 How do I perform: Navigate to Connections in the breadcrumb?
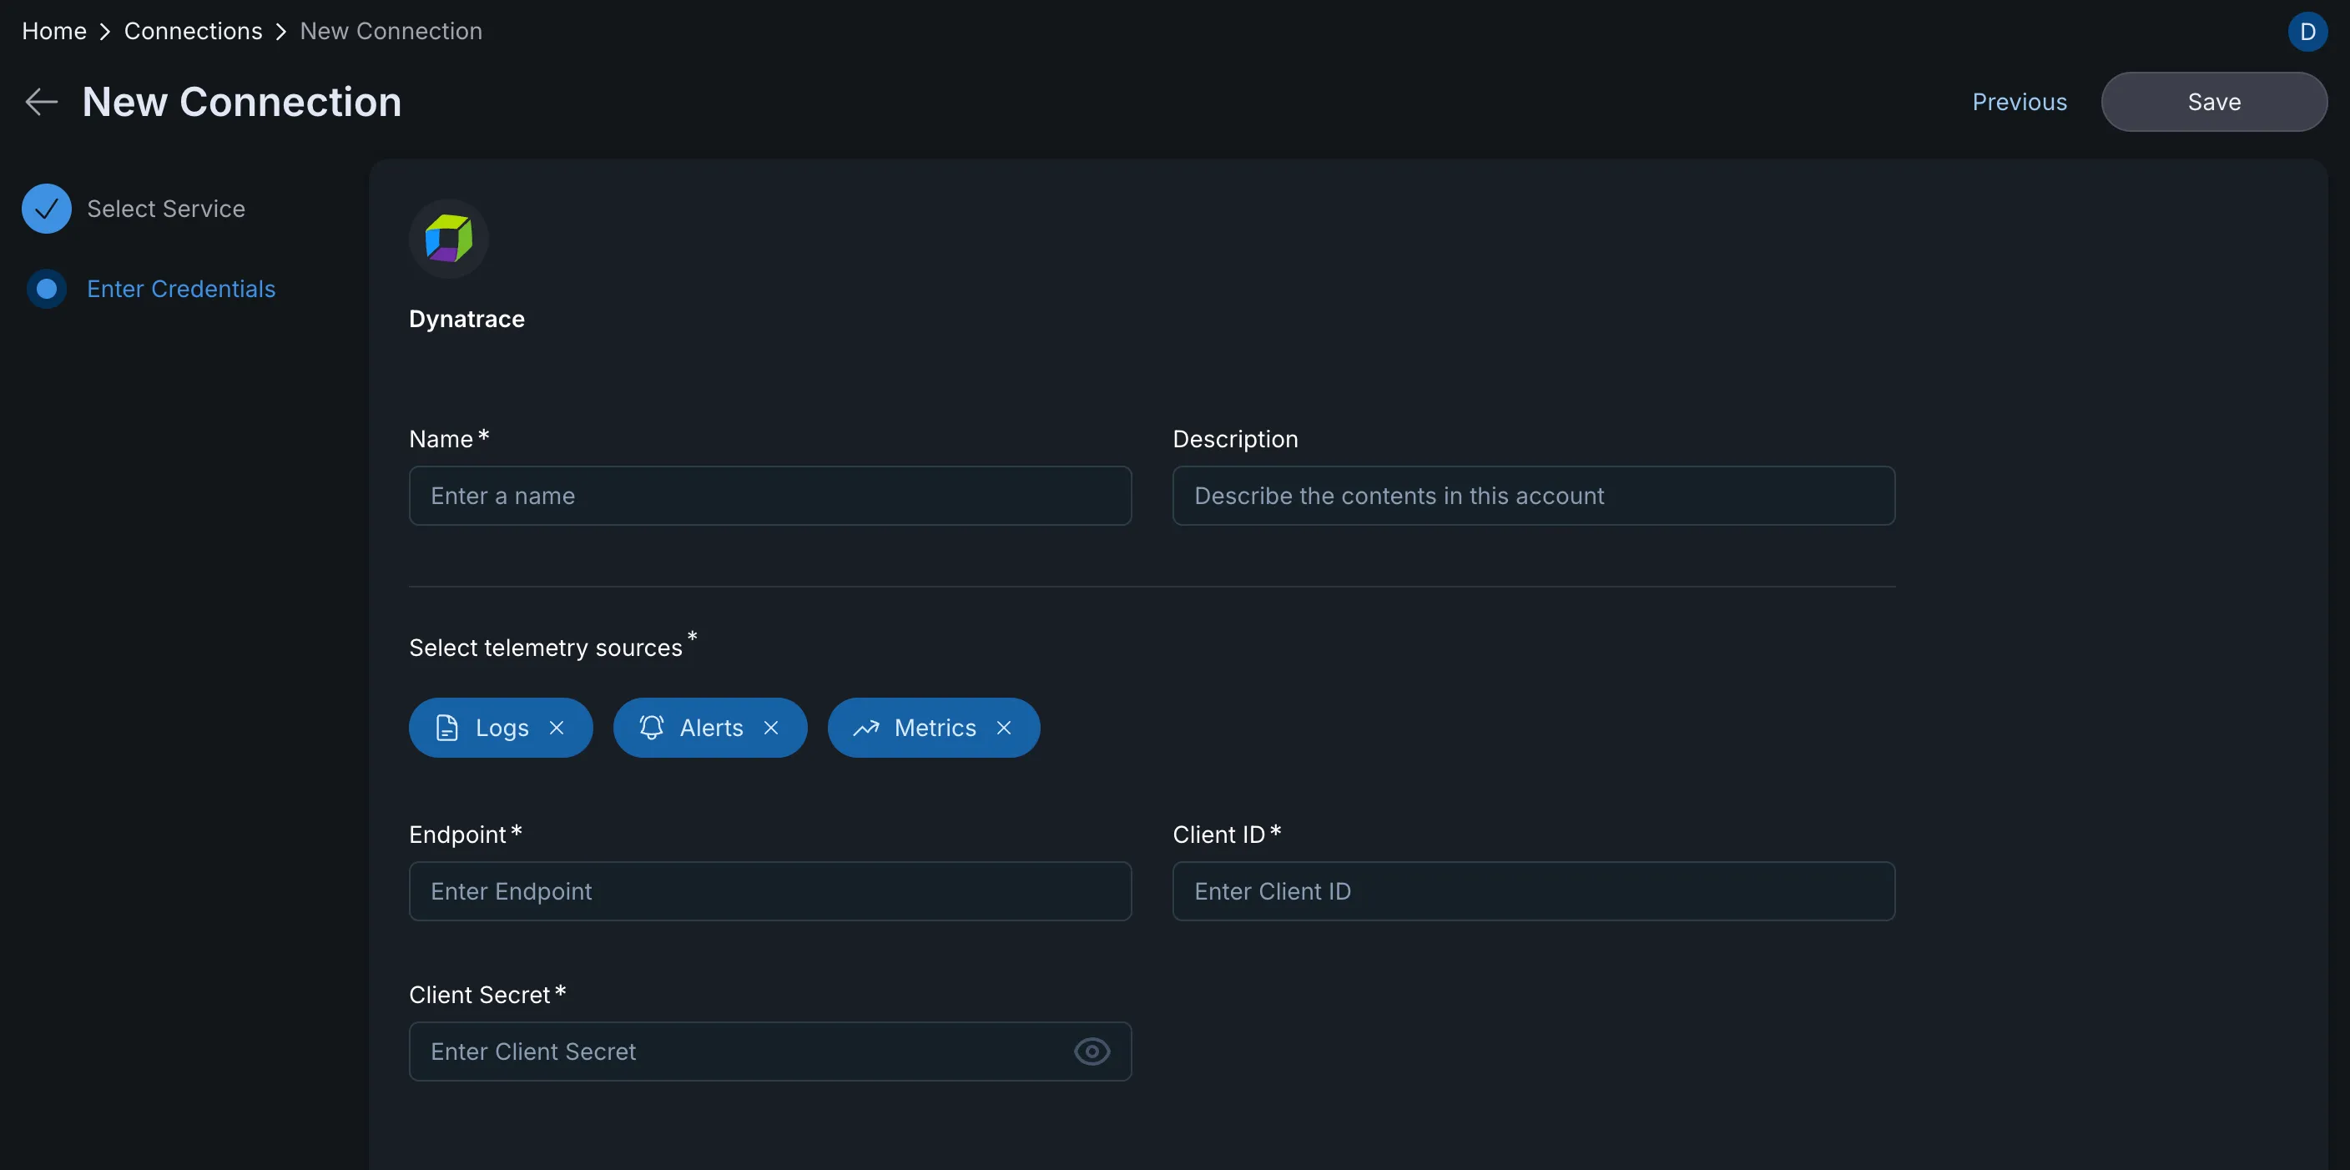193,30
